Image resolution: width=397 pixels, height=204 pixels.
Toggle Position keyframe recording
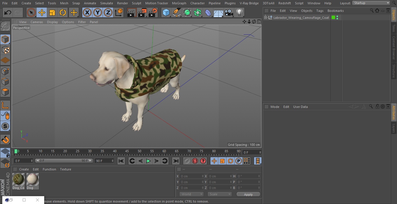[214, 161]
